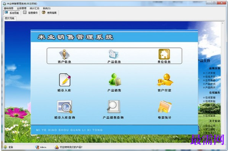This screenshot has width=231, height=151.
Task: Open the 基础信息 menu
Action: (9, 8)
